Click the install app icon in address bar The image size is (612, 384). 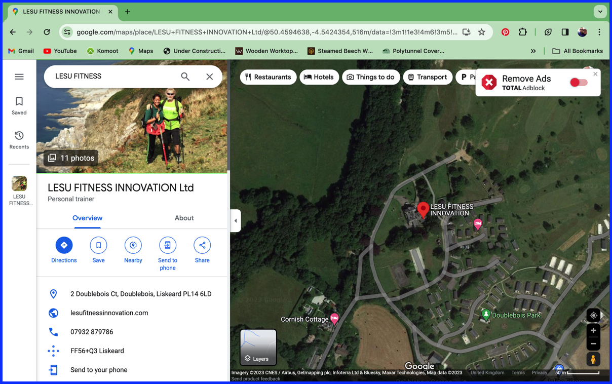point(466,32)
